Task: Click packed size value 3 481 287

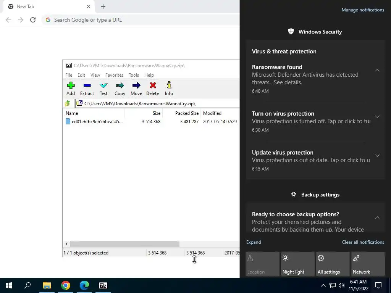Action: tap(189, 122)
